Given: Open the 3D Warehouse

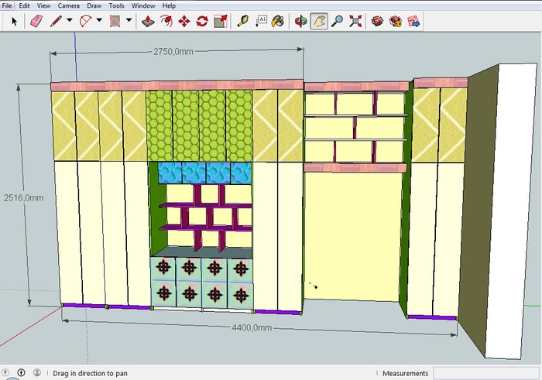Looking at the screenshot, I should pos(378,22).
